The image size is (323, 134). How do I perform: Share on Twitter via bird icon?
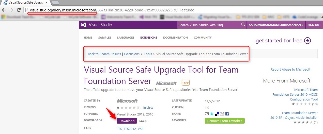(212, 114)
